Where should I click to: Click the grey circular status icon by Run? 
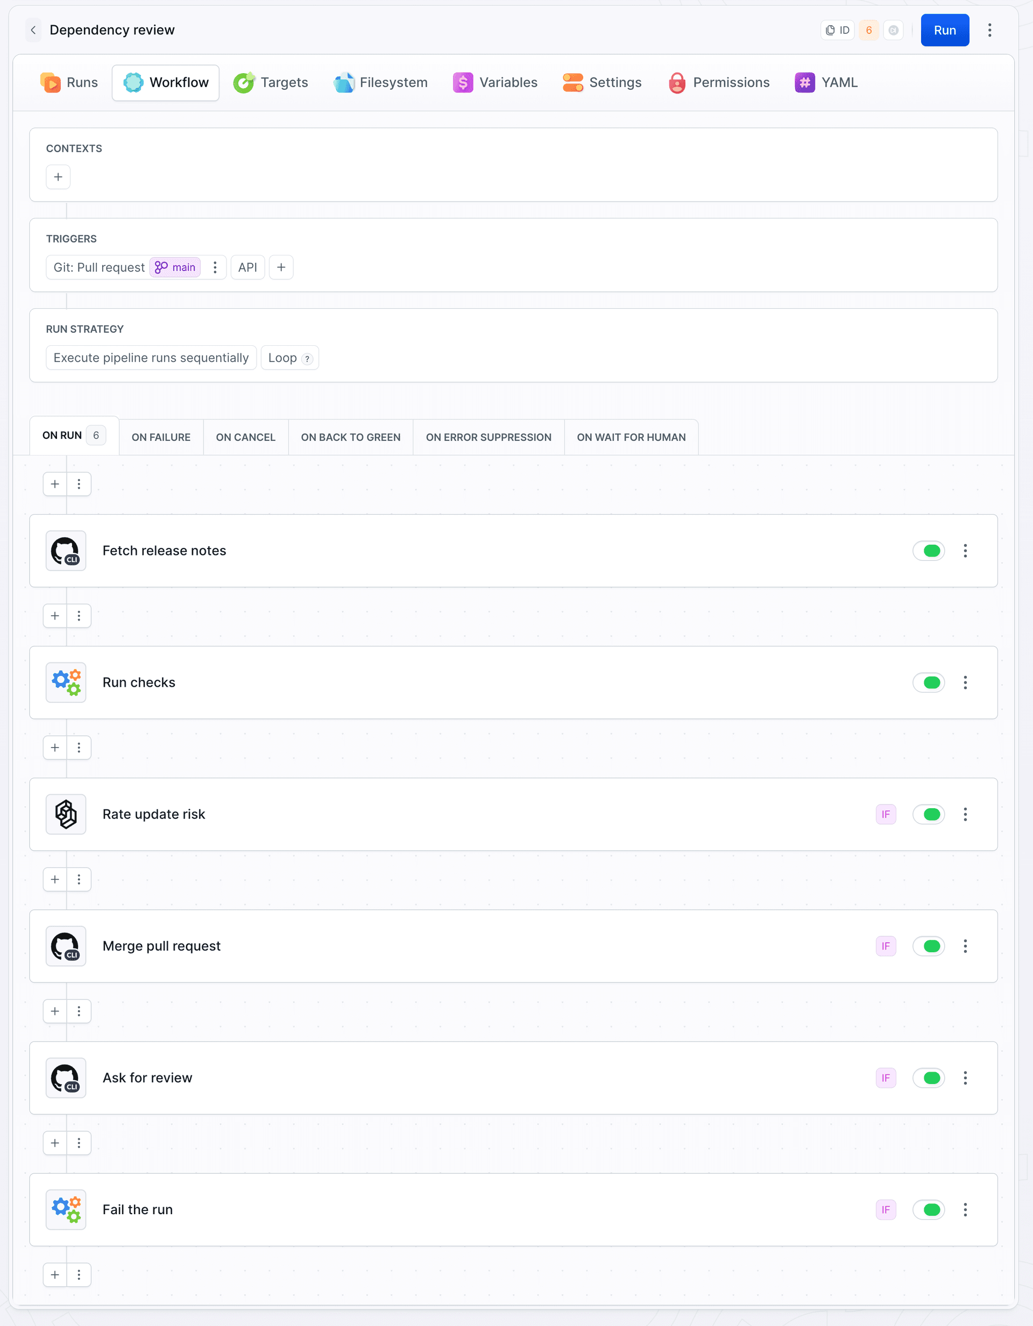pos(893,30)
